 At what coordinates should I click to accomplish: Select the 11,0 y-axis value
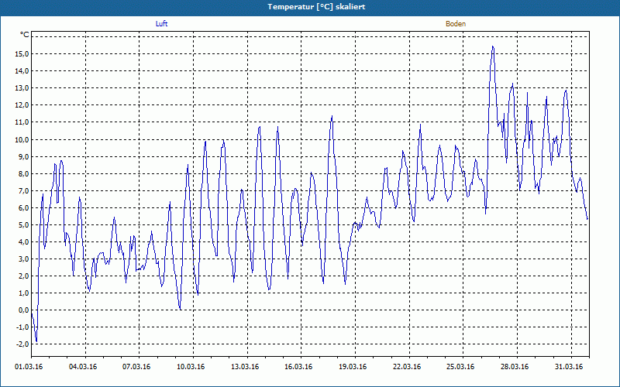(x=22, y=122)
